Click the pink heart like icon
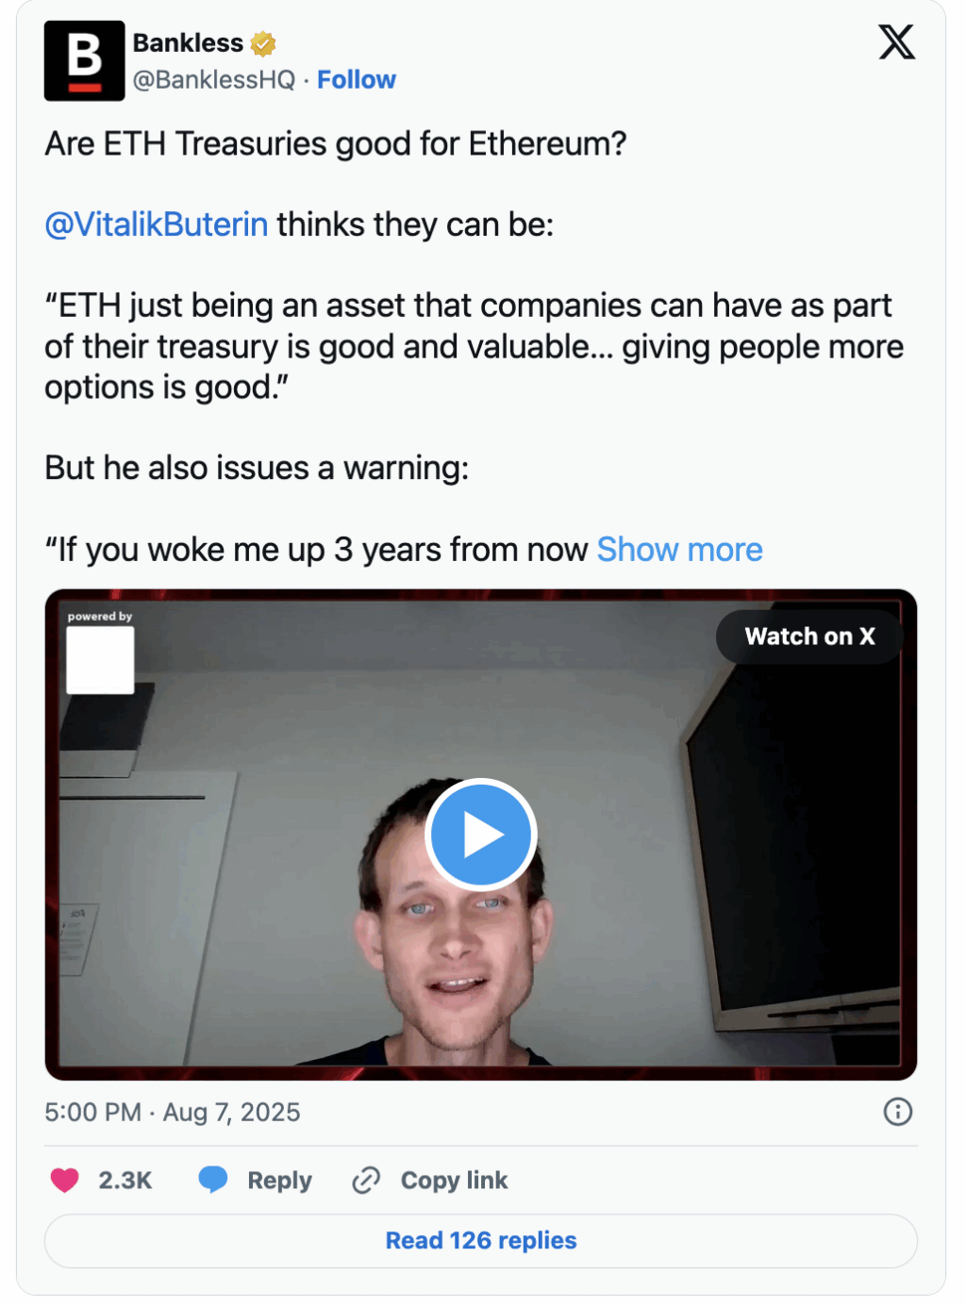The image size is (966, 1306). 65,1180
